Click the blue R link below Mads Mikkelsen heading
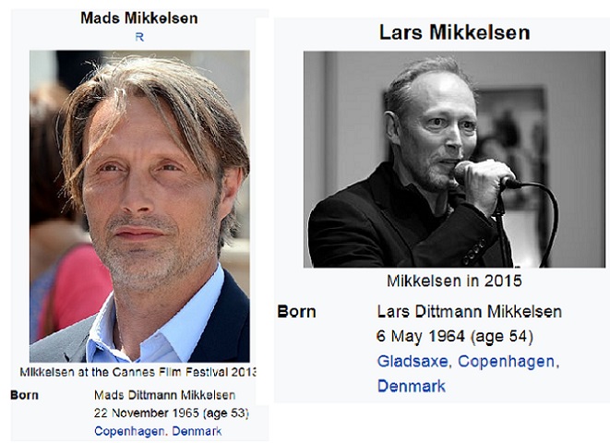 (139, 37)
